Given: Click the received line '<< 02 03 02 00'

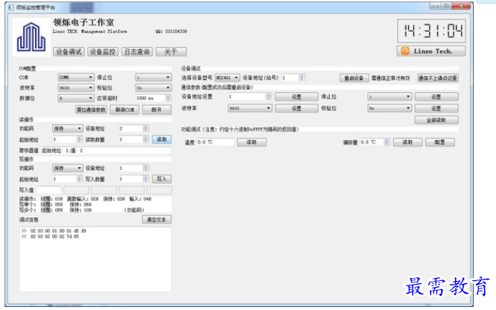Looking at the screenshot, I should (x=50, y=236).
